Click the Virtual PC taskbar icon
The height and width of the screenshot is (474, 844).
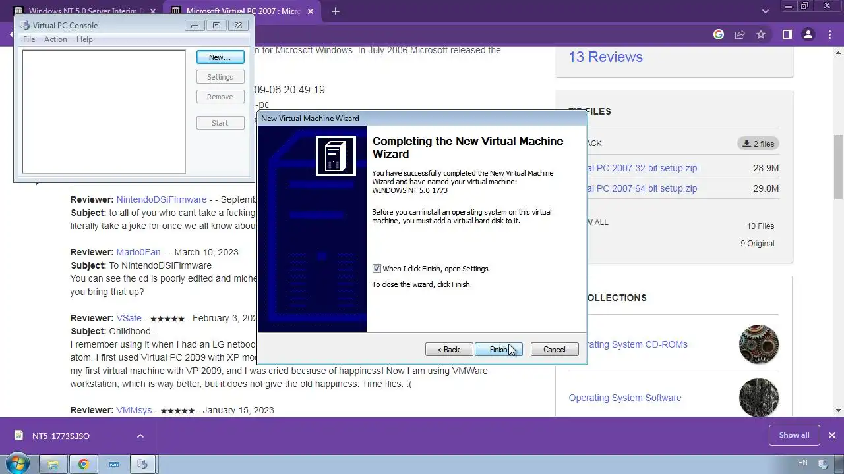click(142, 464)
